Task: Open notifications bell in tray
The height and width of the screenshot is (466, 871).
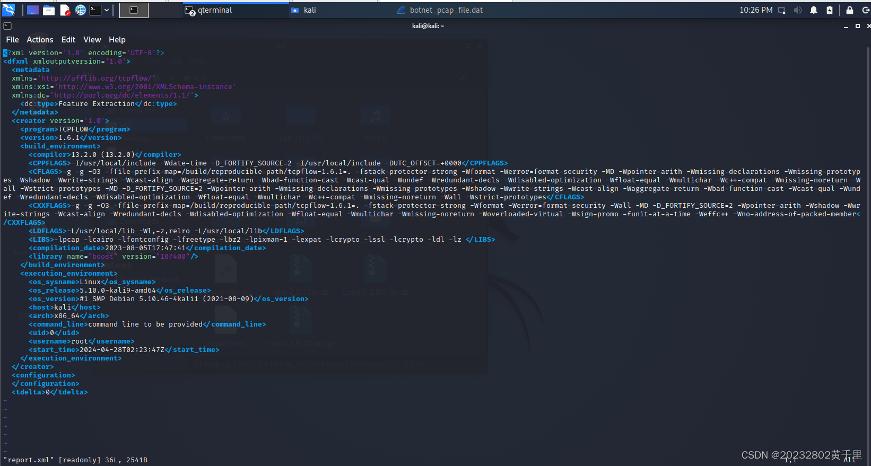Action: point(814,10)
